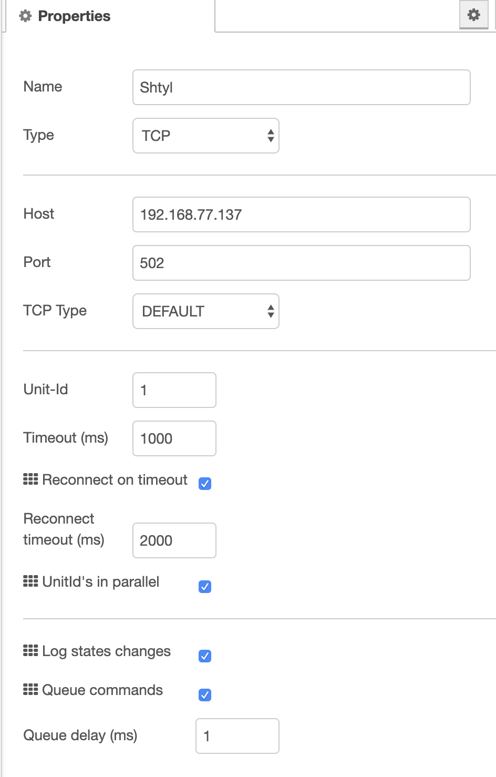The width and height of the screenshot is (496, 777).
Task: Open the Type dropdown showing TCP
Action: click(205, 136)
